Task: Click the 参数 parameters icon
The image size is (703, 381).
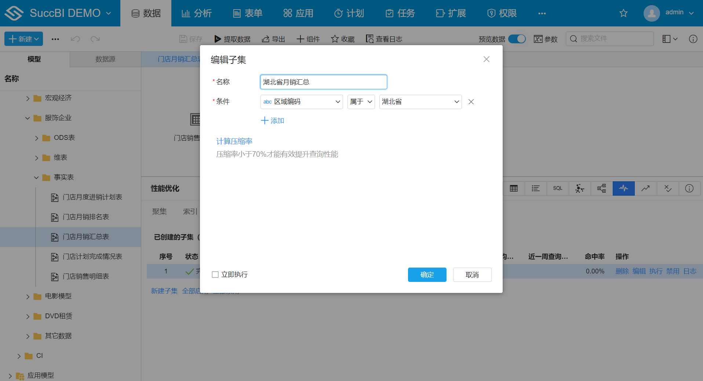Action: pyautogui.click(x=545, y=39)
